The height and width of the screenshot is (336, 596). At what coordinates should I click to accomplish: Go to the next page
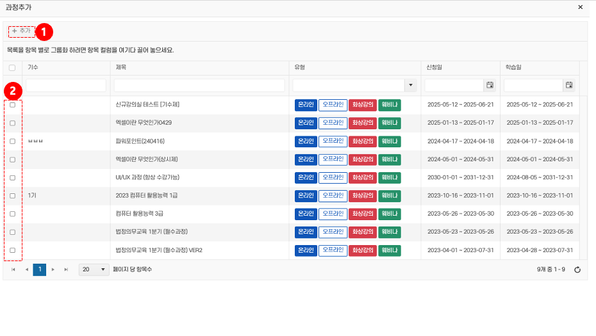53,269
